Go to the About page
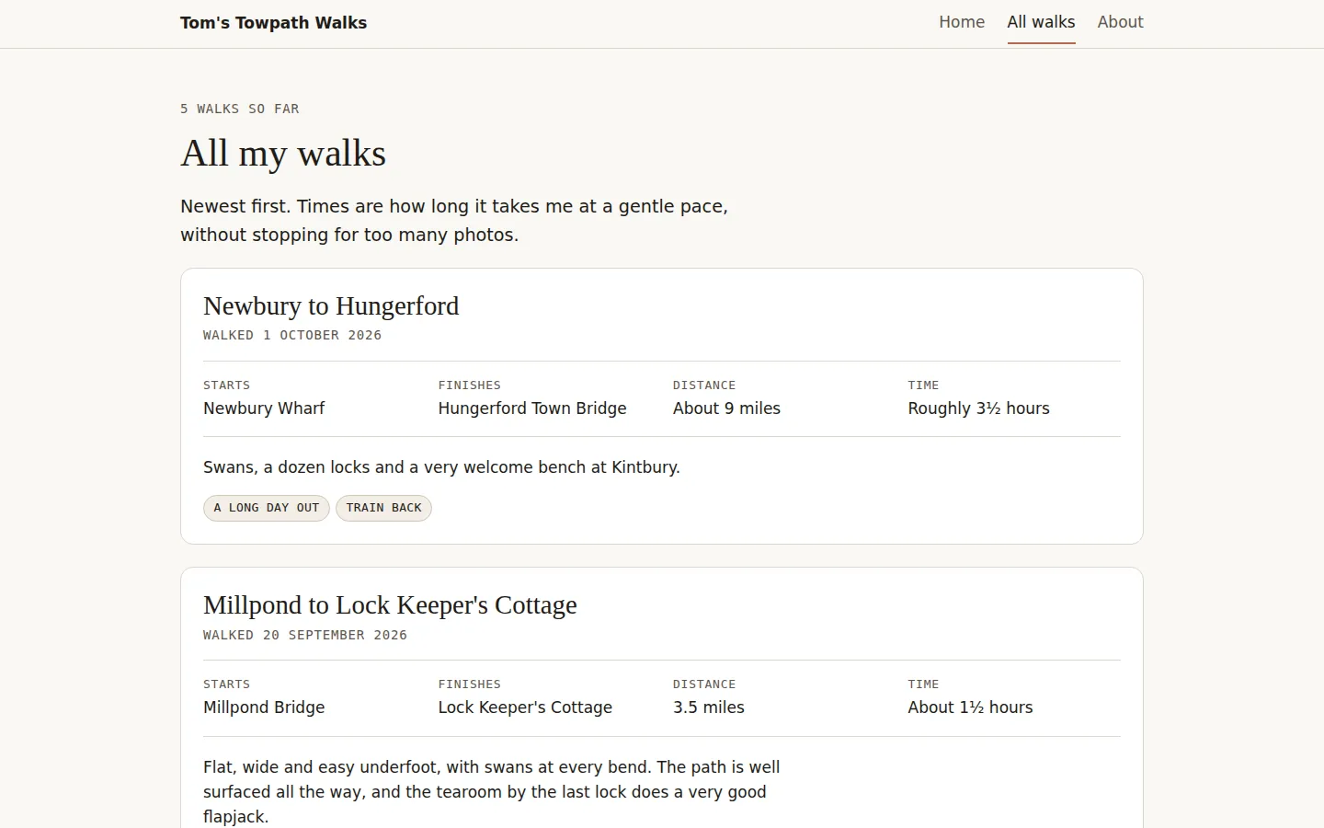The height and width of the screenshot is (828, 1324). coord(1120,22)
